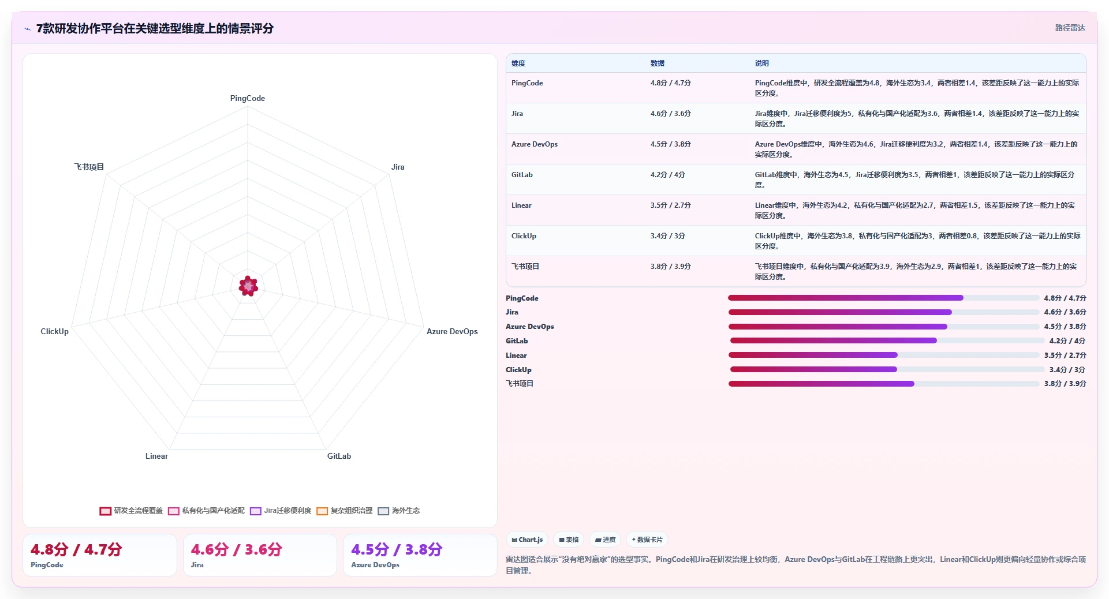
Task: Open the Jira 4.6分 / 3.6分 summary card
Action: click(x=260, y=555)
